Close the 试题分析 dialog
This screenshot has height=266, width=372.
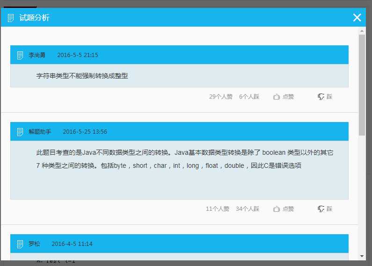[x=357, y=18]
